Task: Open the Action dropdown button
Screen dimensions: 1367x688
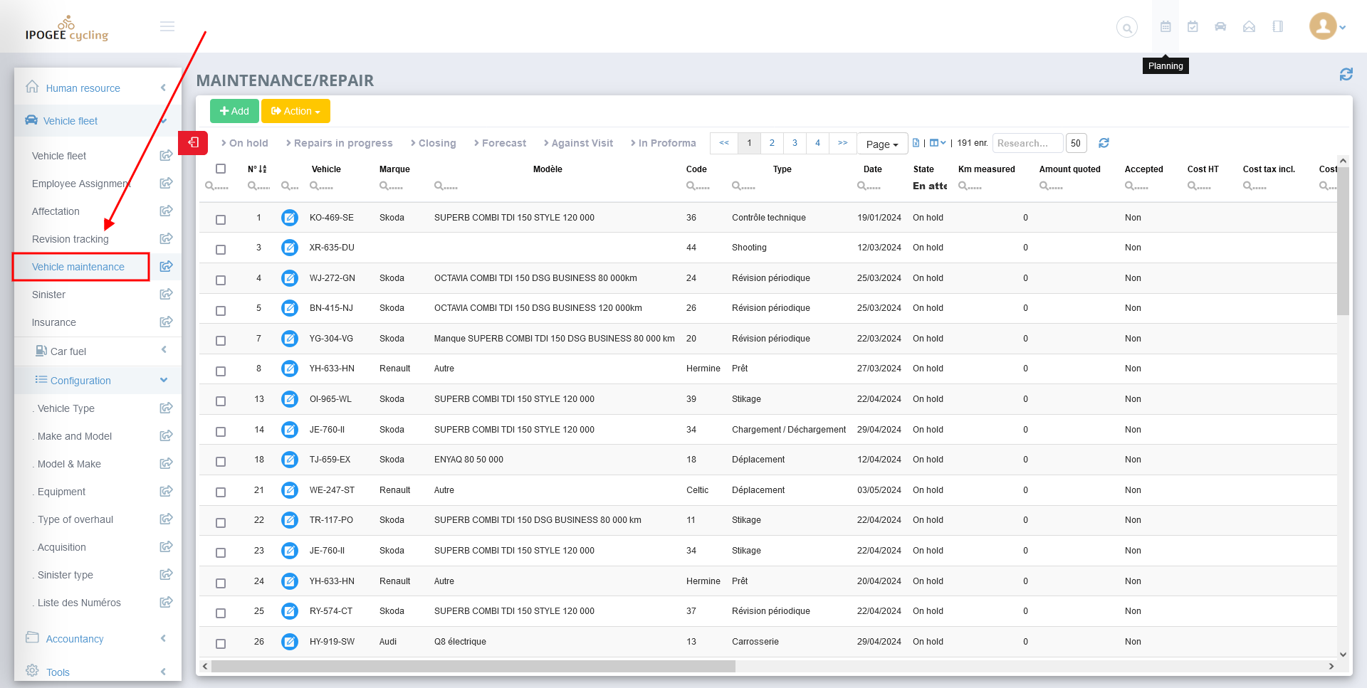Action: tap(295, 111)
